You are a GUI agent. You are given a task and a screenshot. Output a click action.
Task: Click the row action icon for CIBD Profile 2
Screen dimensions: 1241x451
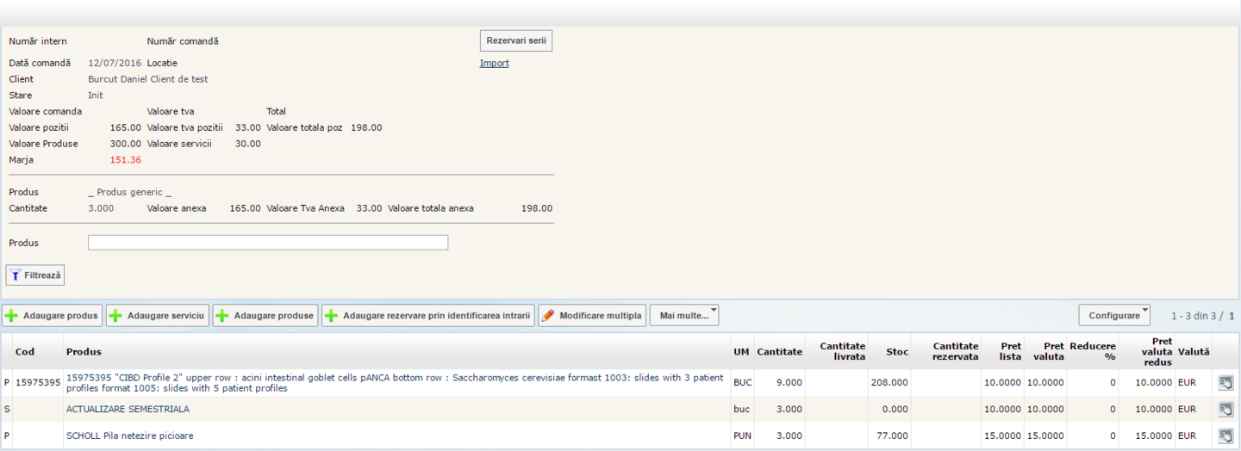(1225, 383)
